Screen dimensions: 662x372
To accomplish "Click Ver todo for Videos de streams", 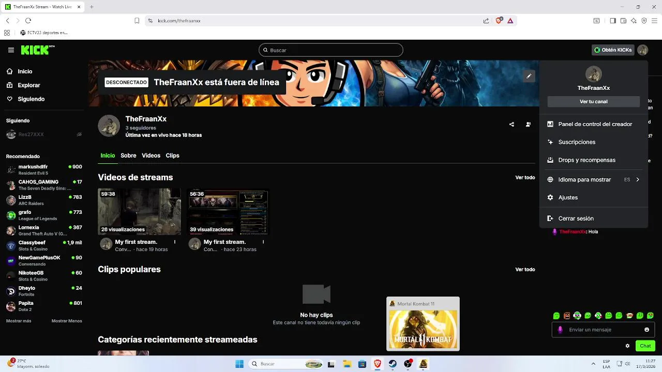I will click(525, 178).
